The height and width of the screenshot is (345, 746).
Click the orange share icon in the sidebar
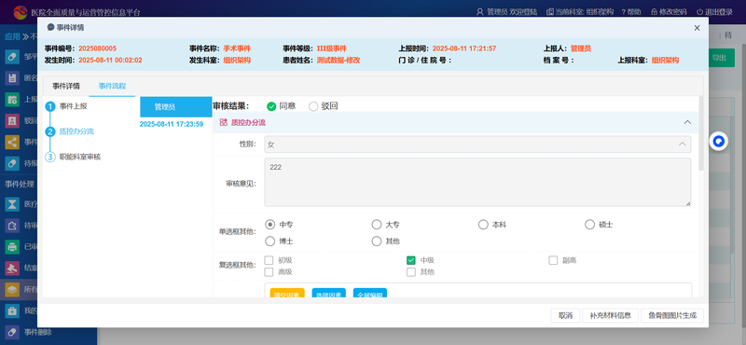coord(12,142)
